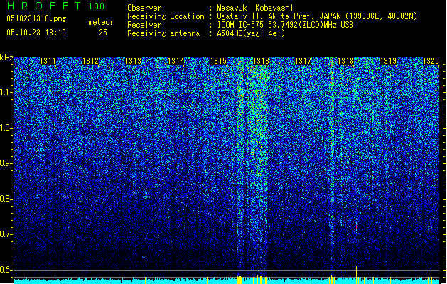Click the 1316 time marker
Image resolution: width=447 pixels, height=284 pixels.
click(261, 61)
